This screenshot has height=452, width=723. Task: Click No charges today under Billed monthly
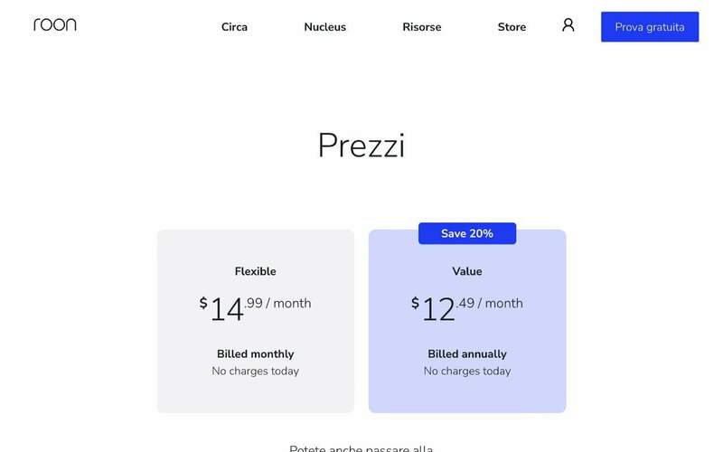click(x=255, y=372)
